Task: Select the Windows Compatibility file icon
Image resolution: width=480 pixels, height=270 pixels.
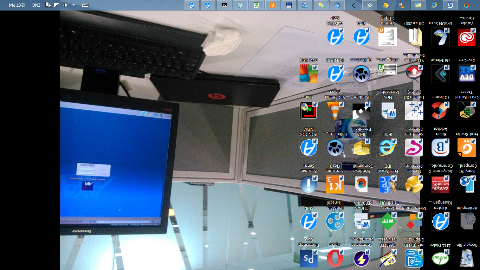Action: pos(361,184)
